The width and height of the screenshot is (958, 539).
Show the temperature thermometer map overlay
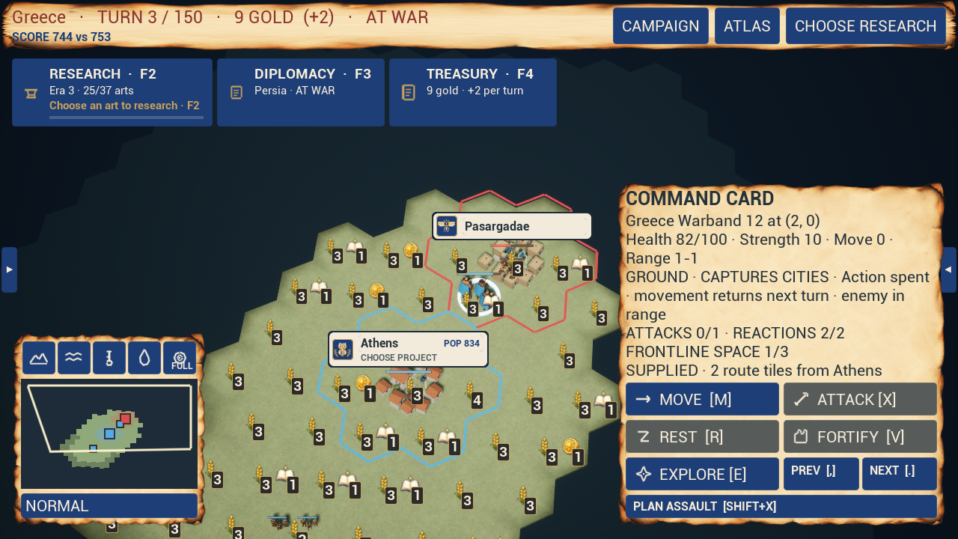[x=109, y=358]
